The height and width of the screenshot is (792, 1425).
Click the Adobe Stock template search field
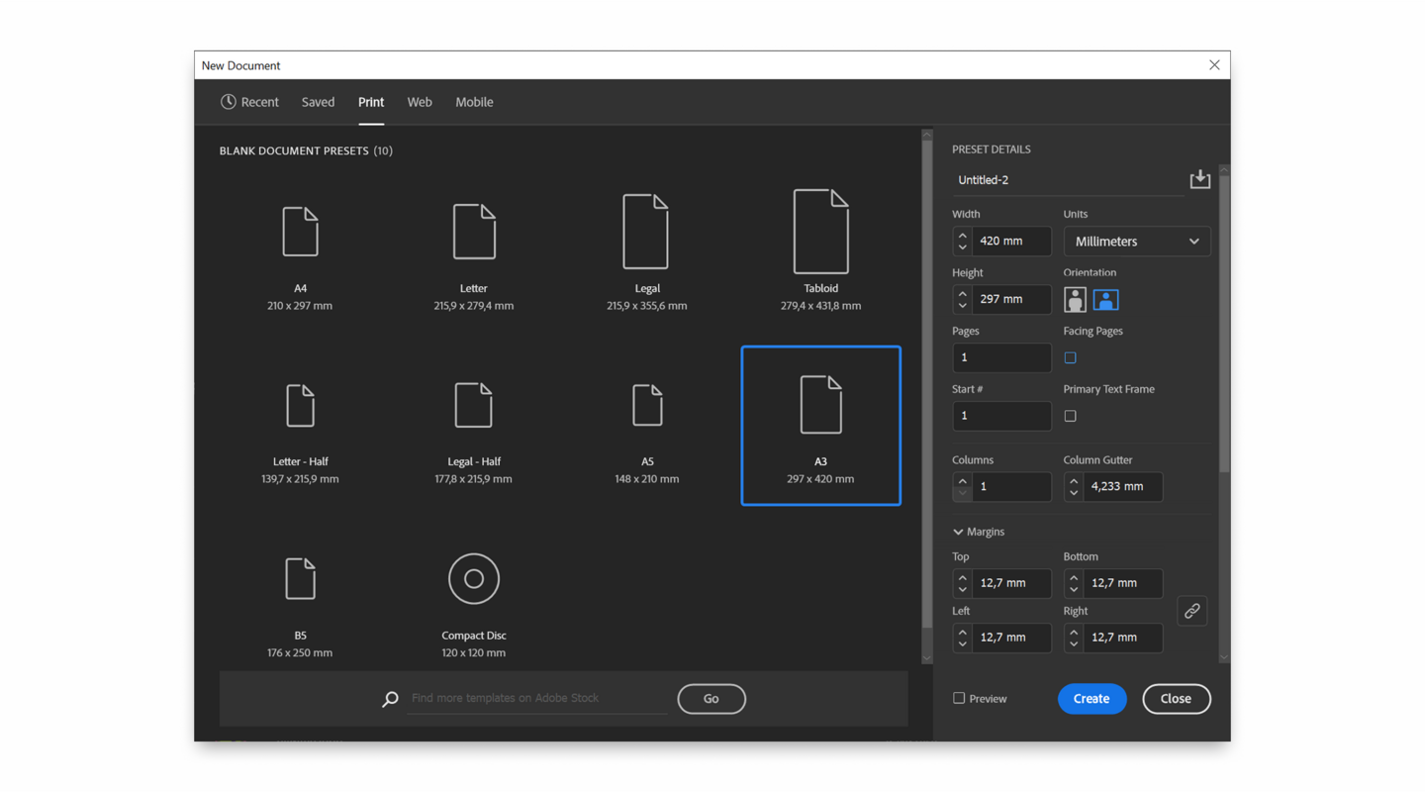click(535, 698)
